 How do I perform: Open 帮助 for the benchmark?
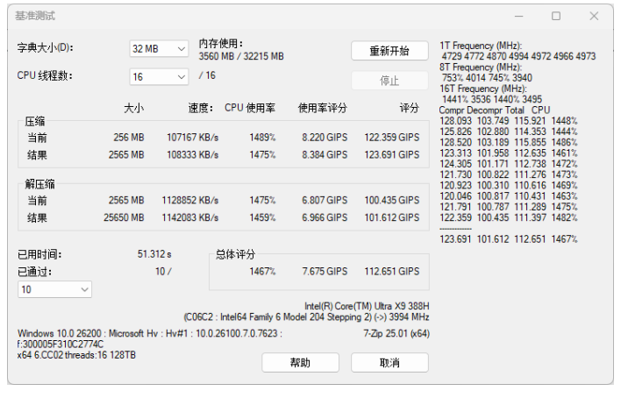300,362
